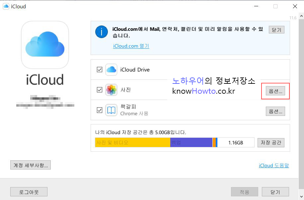Click the blue info icon in banner
Screen dimensions: 304x200
coord(102,32)
